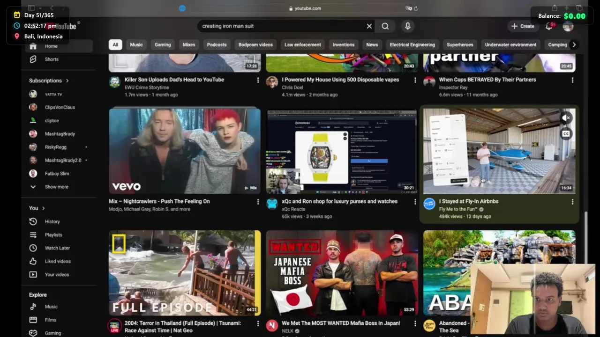This screenshot has height=337, width=600.
Task: Click the youtube.com address bar
Action: click(x=305, y=8)
